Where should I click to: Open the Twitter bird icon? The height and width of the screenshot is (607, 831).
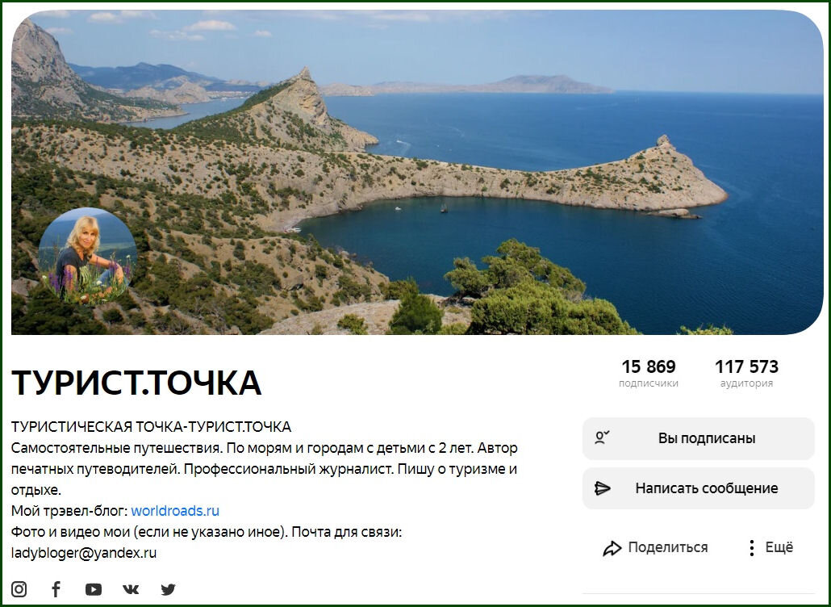pyautogui.click(x=168, y=589)
